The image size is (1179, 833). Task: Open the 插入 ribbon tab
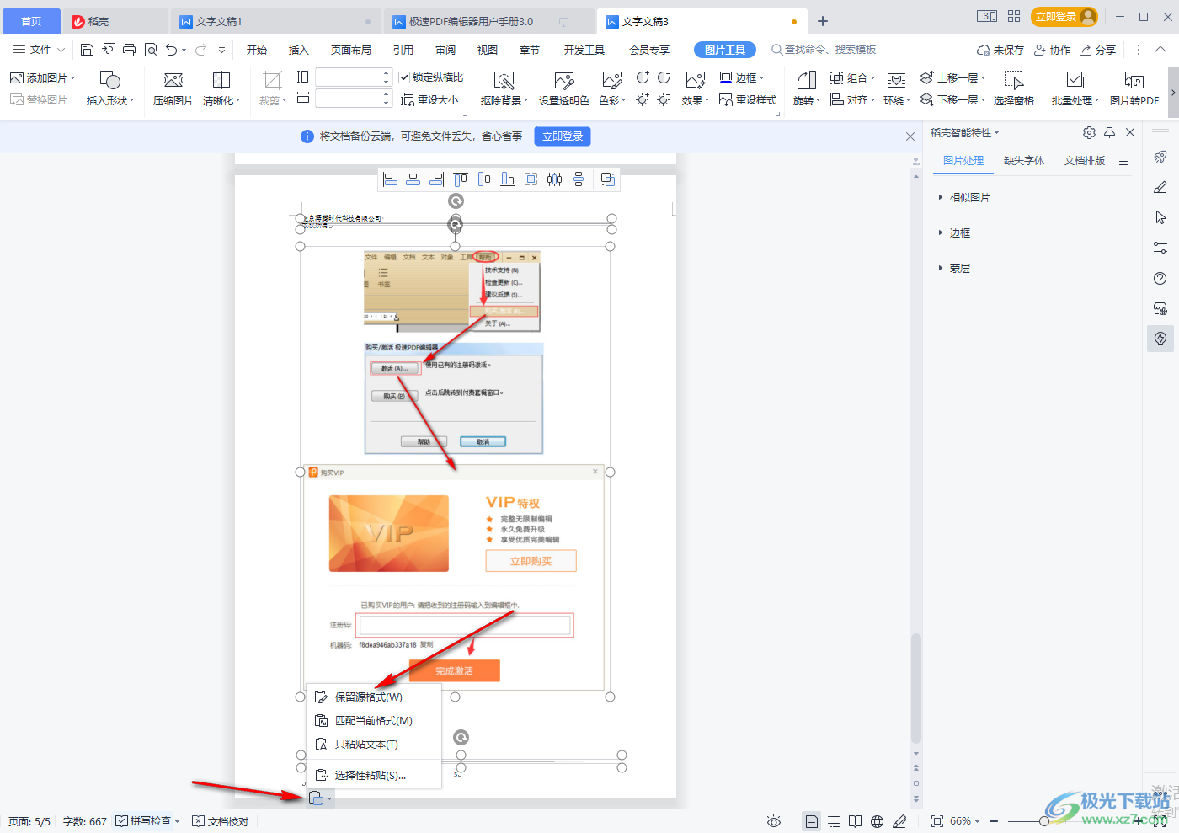click(299, 50)
